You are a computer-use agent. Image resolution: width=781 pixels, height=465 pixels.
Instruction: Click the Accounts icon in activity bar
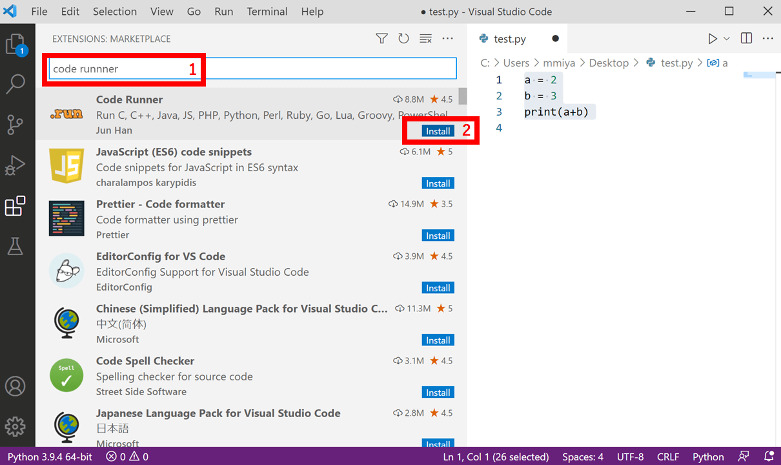(15, 386)
